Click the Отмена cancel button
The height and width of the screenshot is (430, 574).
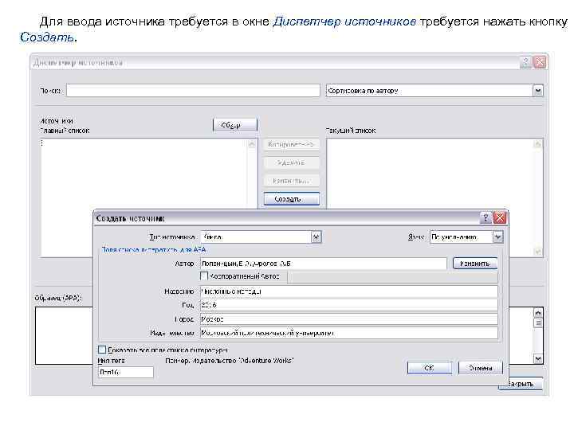tap(481, 368)
